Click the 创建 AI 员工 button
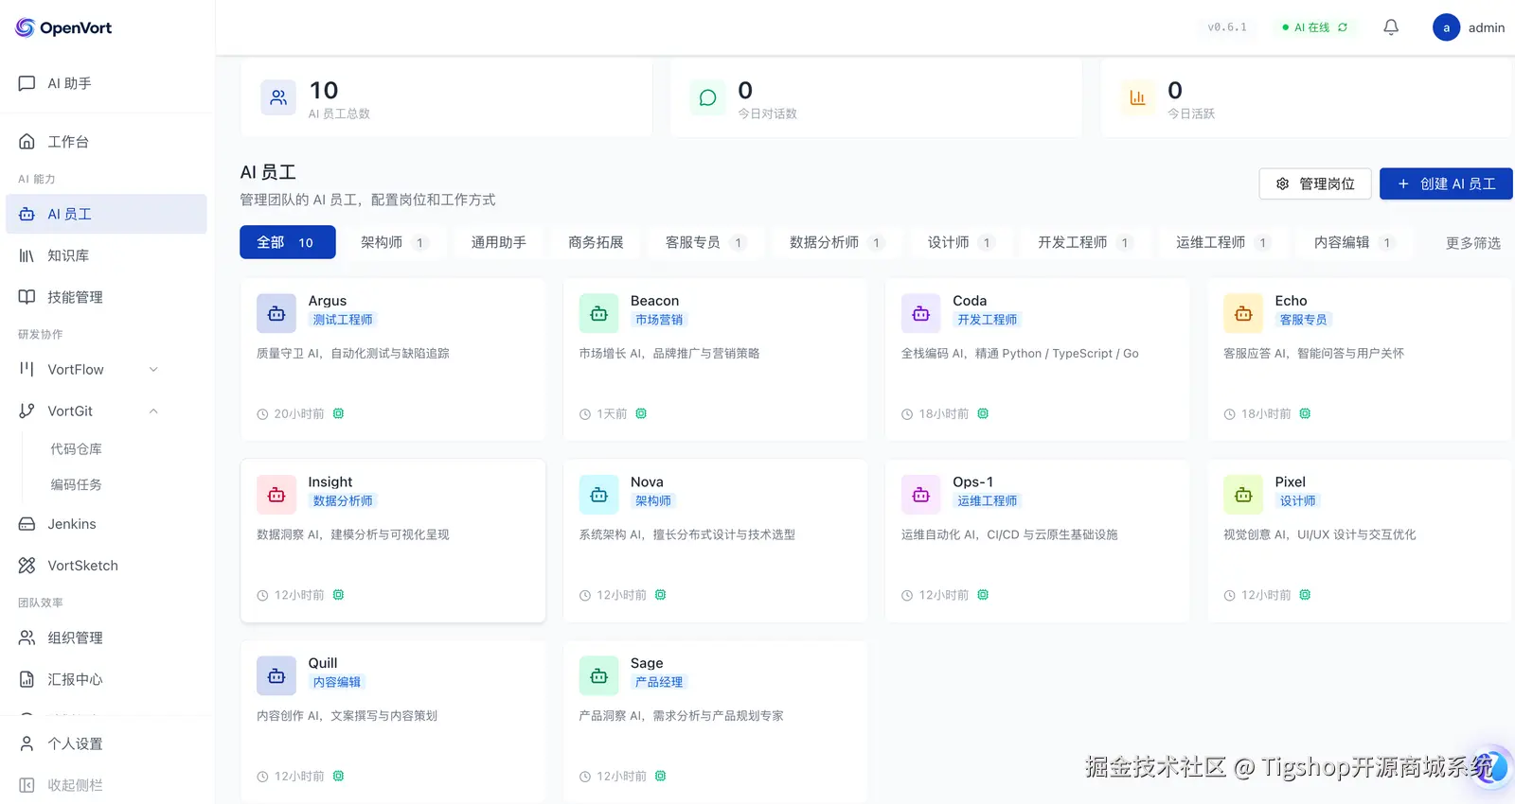This screenshot has width=1515, height=804. [1446, 184]
